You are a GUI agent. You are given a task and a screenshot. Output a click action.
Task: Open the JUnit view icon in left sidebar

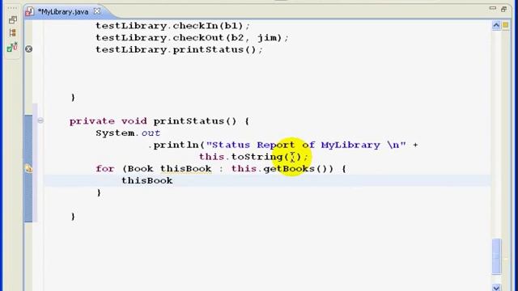pyautogui.click(x=12, y=48)
